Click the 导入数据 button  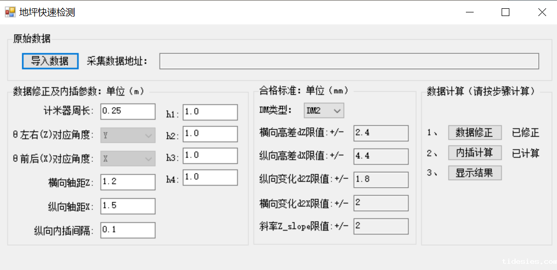click(x=50, y=61)
